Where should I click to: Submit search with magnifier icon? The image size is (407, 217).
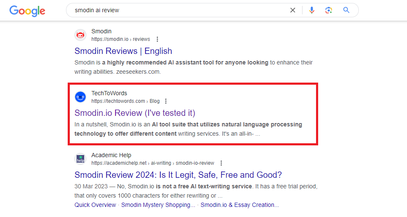(346, 10)
